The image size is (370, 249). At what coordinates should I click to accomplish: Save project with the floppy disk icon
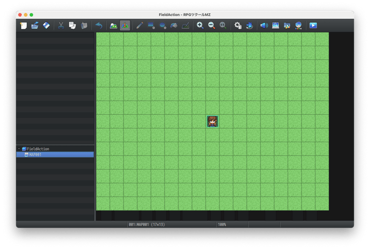tap(46, 25)
